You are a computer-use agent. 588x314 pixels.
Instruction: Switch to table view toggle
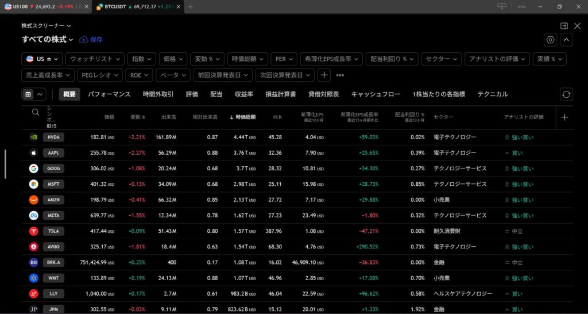28,94
